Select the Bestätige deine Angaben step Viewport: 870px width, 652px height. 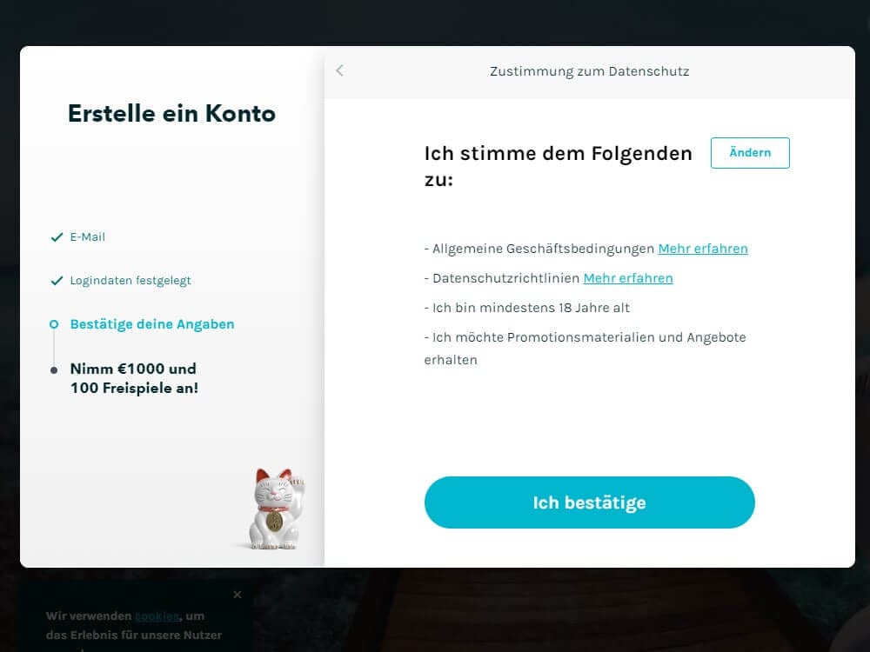click(152, 323)
